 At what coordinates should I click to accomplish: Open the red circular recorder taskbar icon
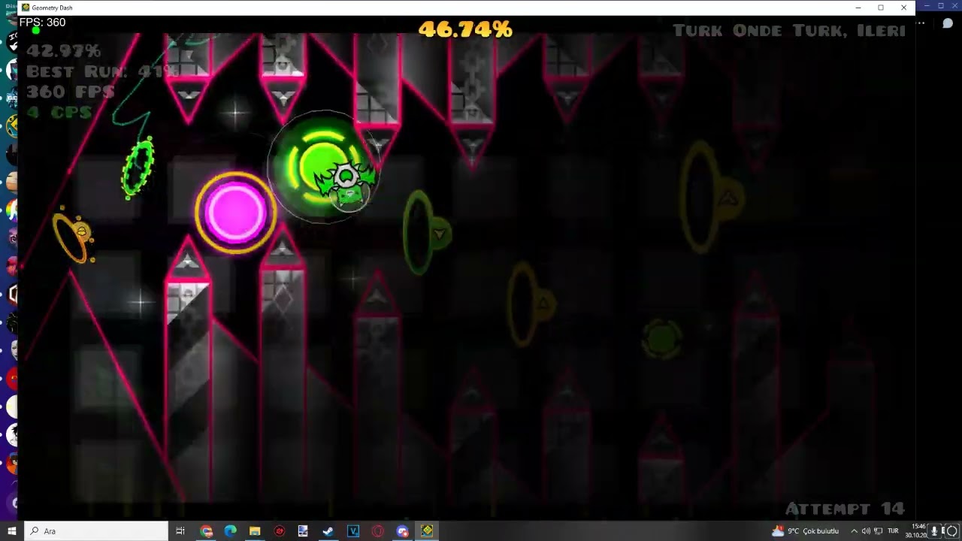[280, 531]
